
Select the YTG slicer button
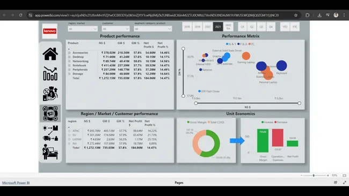295,27
